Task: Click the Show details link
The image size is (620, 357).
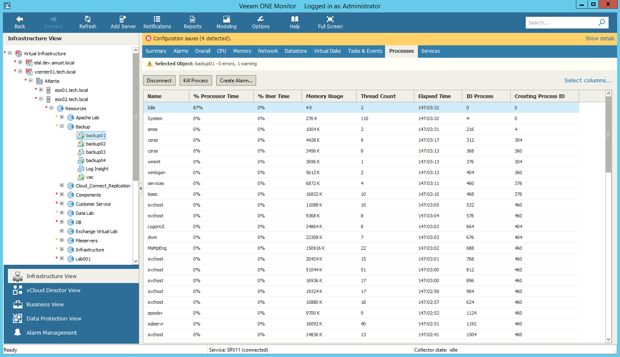Action: [600, 38]
